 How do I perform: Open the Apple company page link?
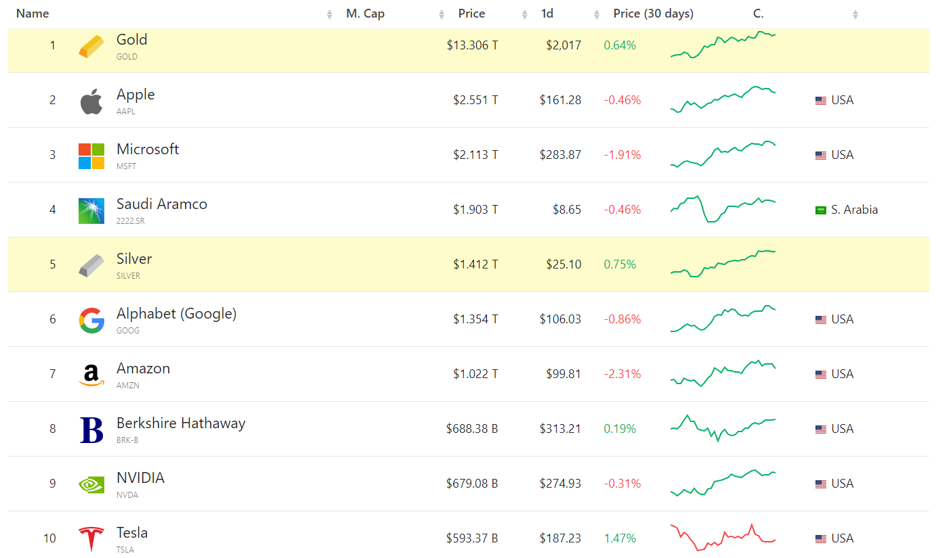point(135,95)
